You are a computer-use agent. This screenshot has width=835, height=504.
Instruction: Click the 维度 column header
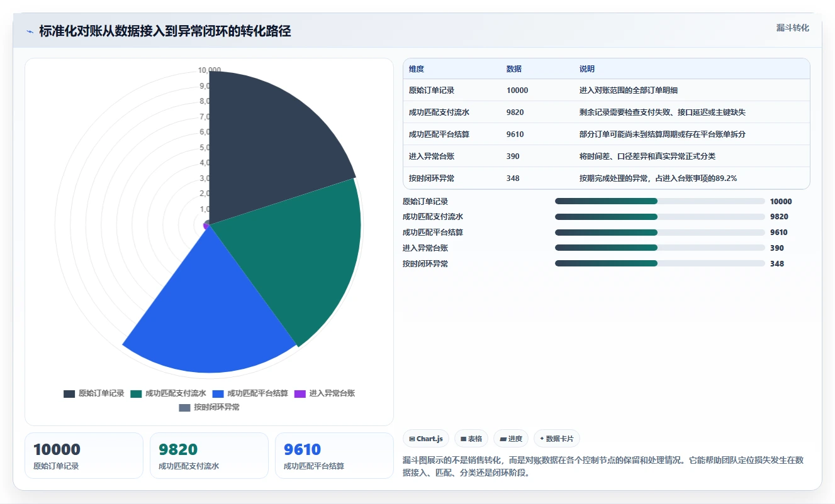(x=417, y=69)
